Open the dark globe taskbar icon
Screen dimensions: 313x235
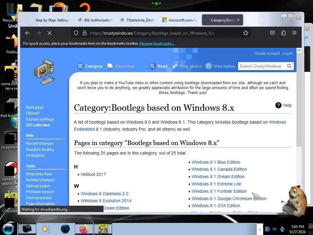click(65, 229)
